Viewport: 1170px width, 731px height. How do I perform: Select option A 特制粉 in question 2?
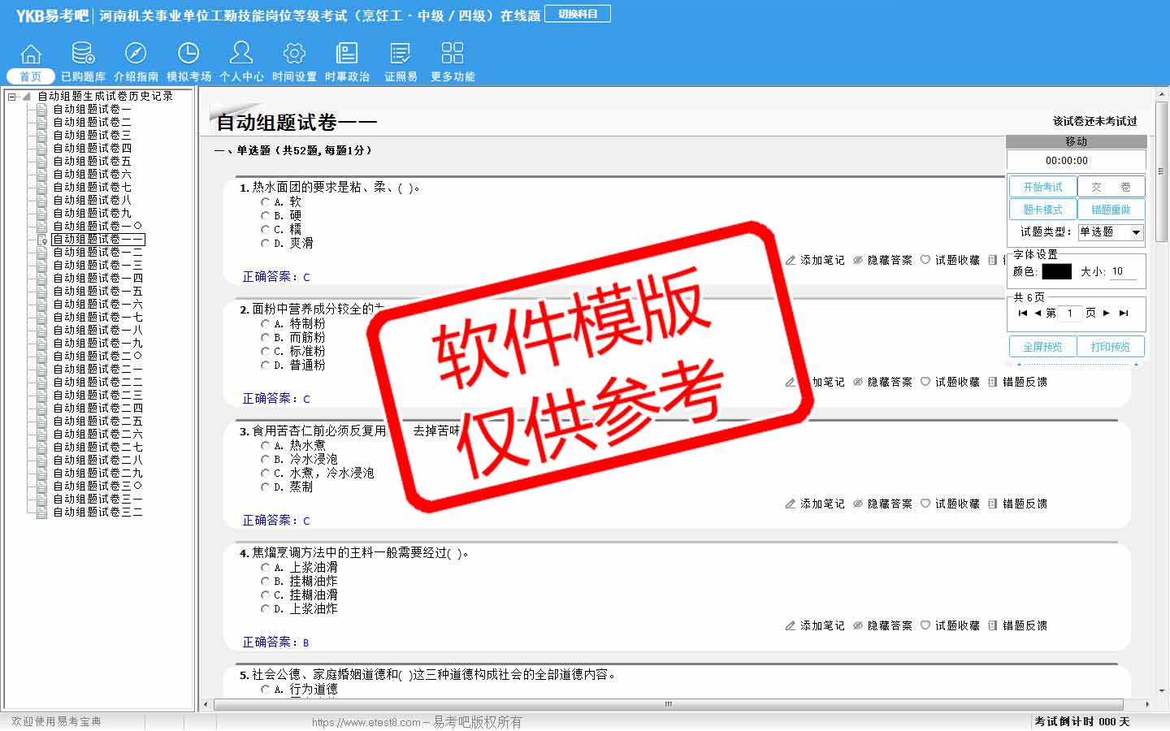(265, 323)
